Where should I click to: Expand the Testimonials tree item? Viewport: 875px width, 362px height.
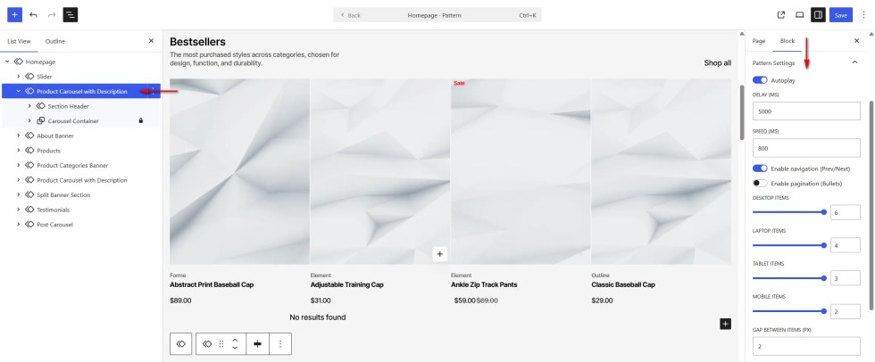[x=18, y=210]
